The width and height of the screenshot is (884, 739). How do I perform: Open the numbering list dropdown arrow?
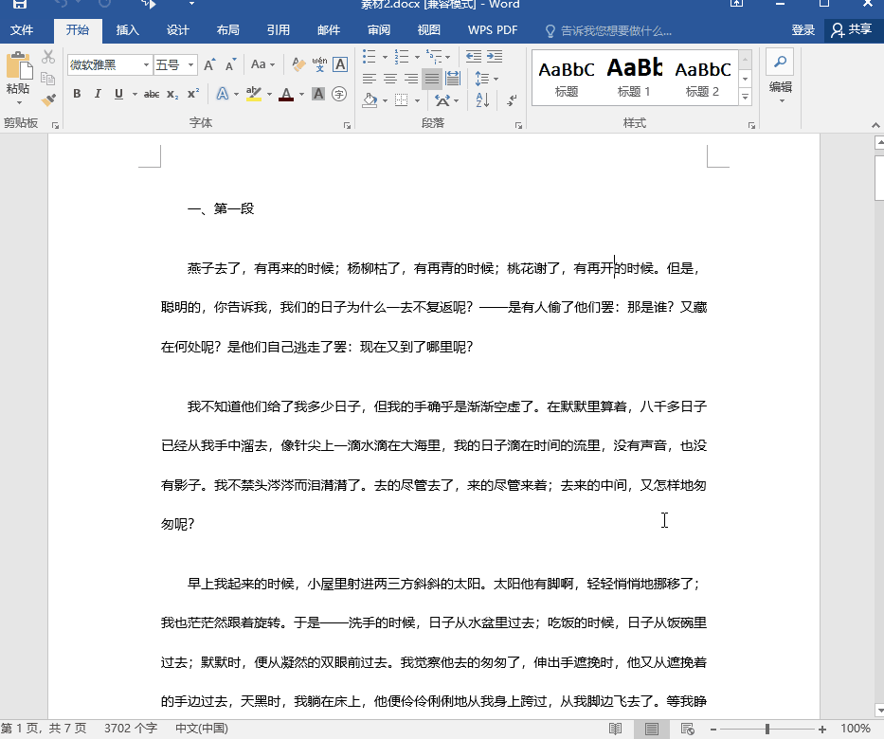417,57
